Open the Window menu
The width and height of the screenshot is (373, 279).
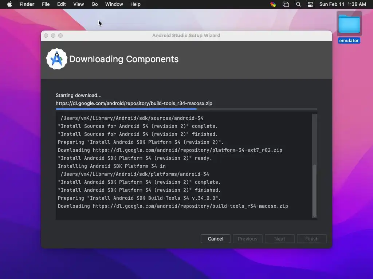pos(114,4)
